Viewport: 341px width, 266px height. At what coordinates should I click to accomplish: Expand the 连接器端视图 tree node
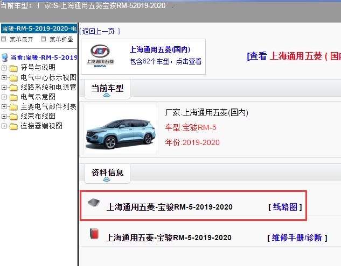click(x=4, y=126)
